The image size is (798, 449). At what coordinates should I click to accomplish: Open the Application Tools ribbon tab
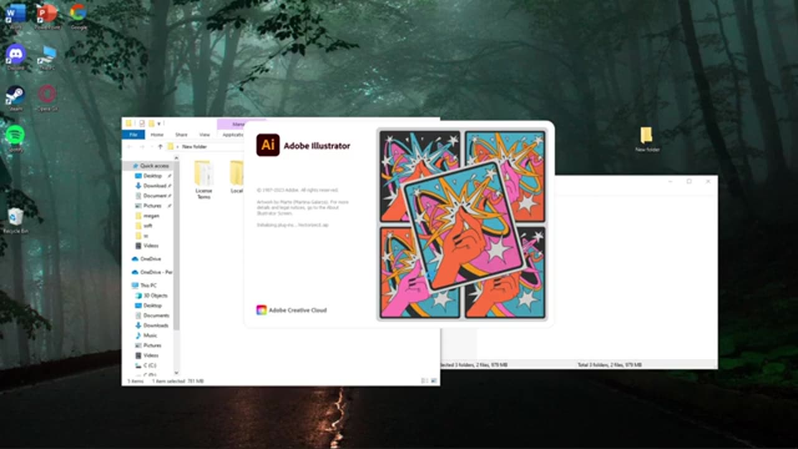click(x=233, y=135)
